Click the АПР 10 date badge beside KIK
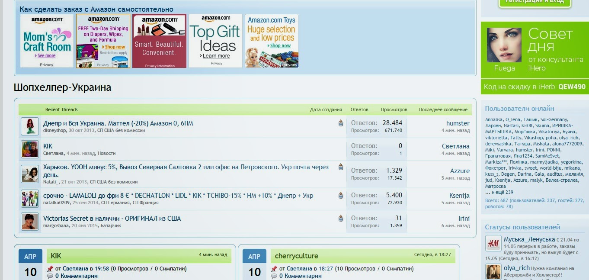Image resolution: width=589 pixels, height=280 pixels. pos(30,264)
